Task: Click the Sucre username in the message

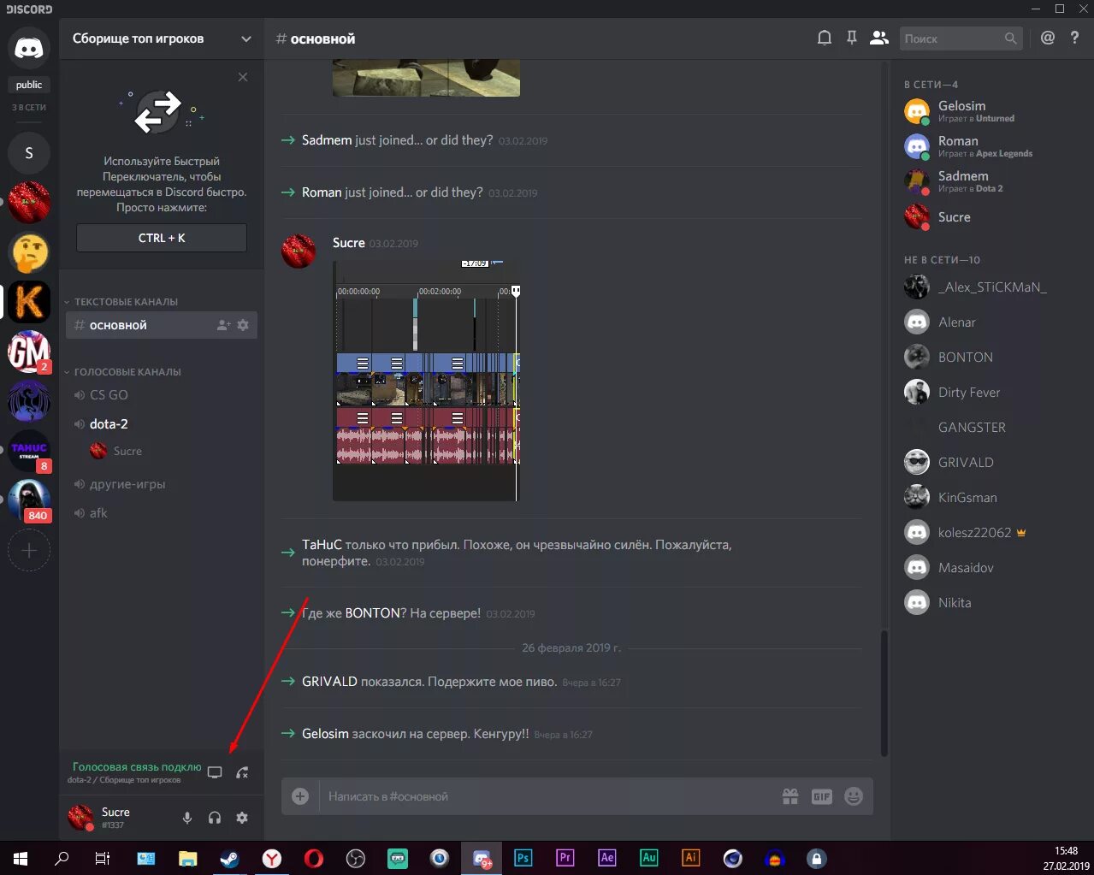Action: tap(349, 243)
